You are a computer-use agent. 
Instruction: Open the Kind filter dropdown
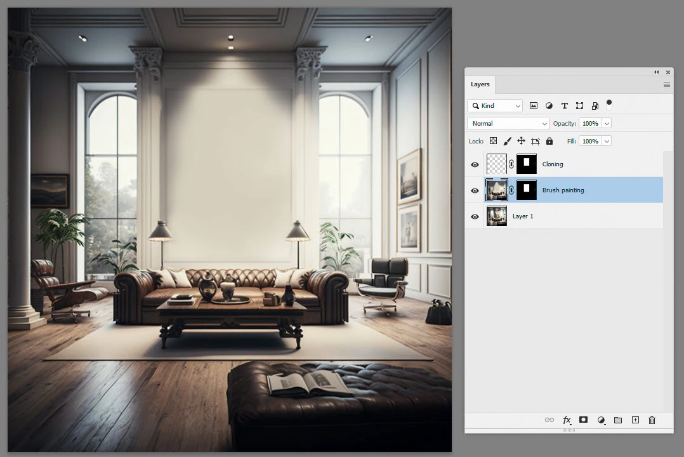495,105
